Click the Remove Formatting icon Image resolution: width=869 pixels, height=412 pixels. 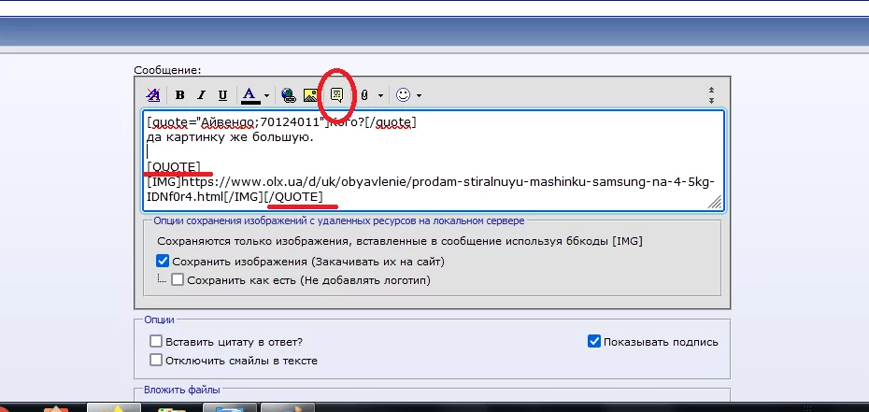pyautogui.click(x=153, y=95)
